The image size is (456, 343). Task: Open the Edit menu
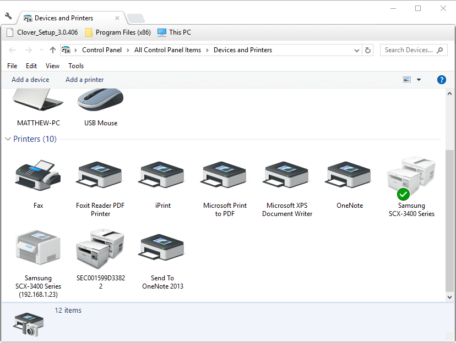31,66
